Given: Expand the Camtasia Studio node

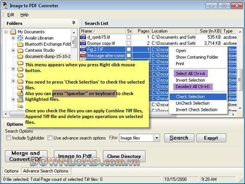Looking at the screenshot, I should [13, 50].
